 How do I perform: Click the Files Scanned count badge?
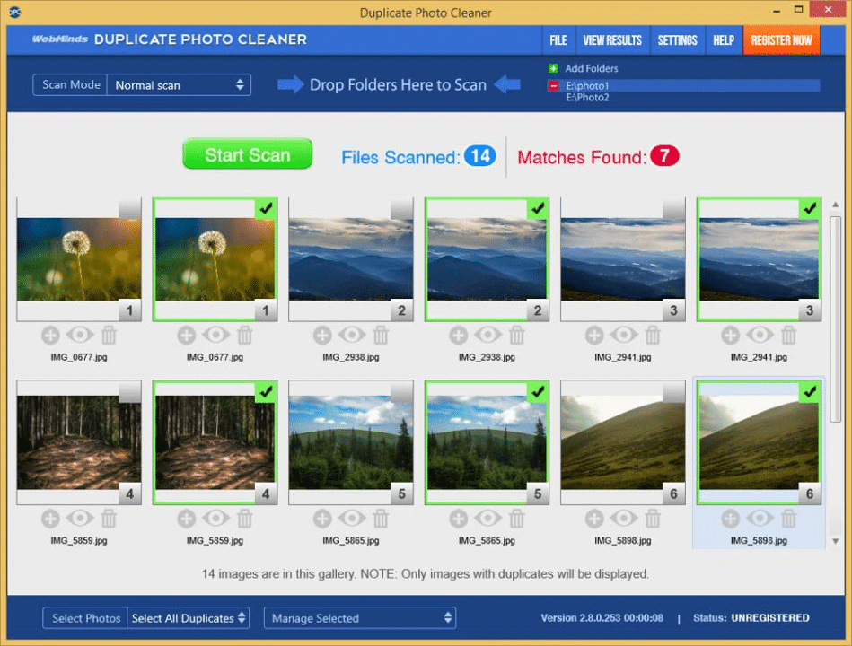[481, 156]
